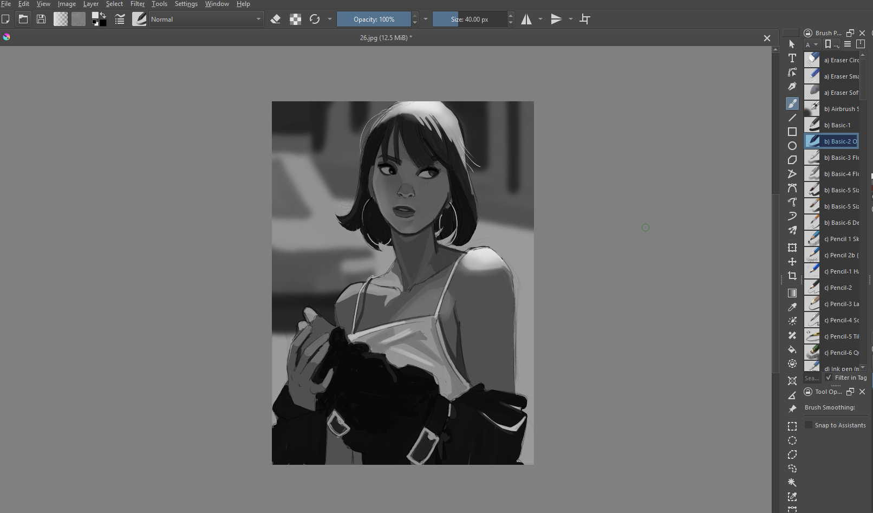Activate the Color sampler eyedropper tool
The image size is (873, 513).
792,307
